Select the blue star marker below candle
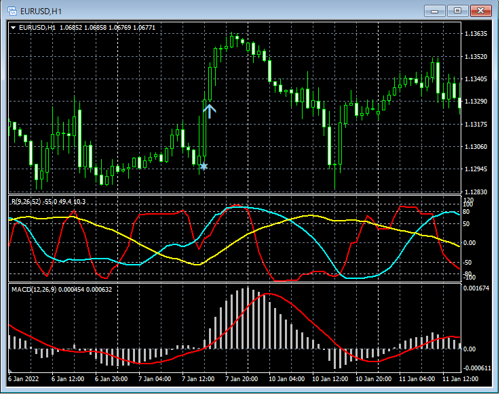The image size is (500, 394). 203,166
